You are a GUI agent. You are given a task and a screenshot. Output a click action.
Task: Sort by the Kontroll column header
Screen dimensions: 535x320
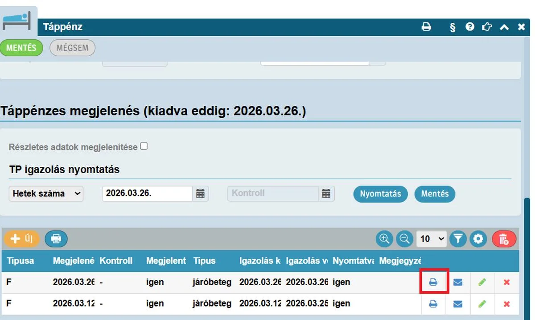116,261
